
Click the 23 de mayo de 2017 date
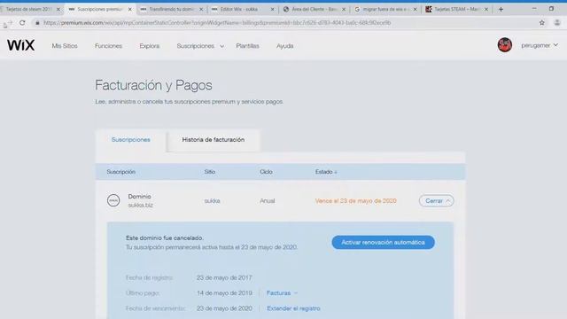224,277
